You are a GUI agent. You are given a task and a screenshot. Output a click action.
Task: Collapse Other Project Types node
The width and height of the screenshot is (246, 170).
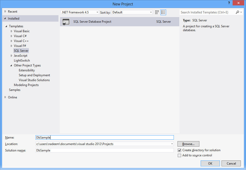pyautogui.click(x=11, y=65)
